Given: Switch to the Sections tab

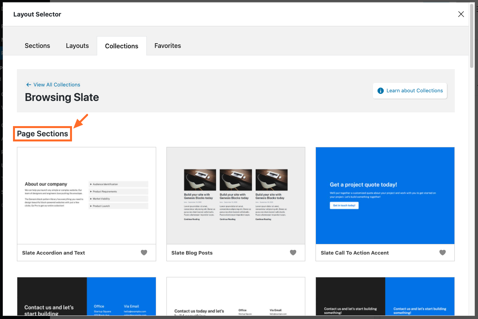Looking at the screenshot, I should pyautogui.click(x=37, y=46).
